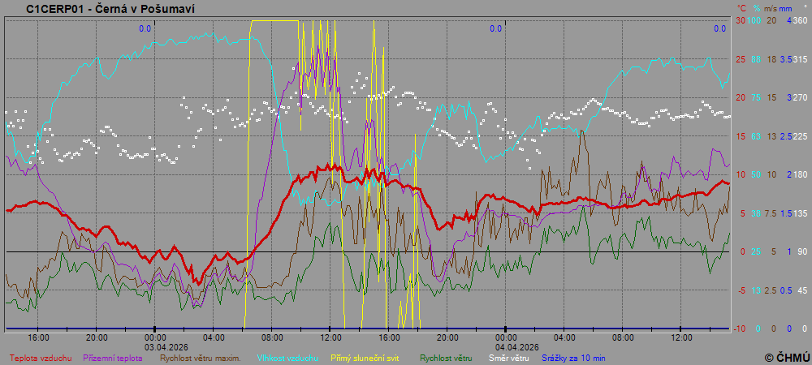The image size is (812, 365).
Task: Select the cyan Vlhkost vzduchu legend label
Action: pos(287,357)
